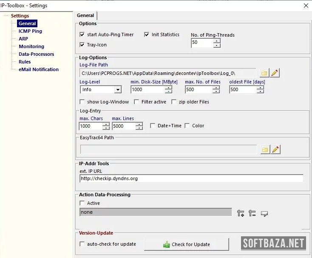Click the comment bubble icon in Action Data-Processing
The height and width of the screenshot is (258, 312).
[x=264, y=213]
